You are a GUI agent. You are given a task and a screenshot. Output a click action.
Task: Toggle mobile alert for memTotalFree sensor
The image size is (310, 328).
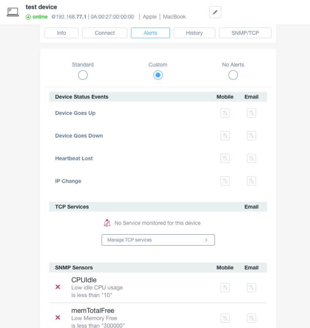coord(225,318)
